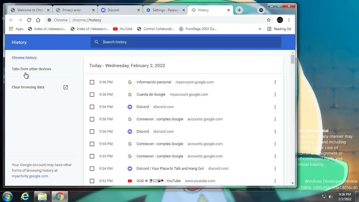
Task: Open Windows Explorer from the taskbar
Action: click(x=42, y=196)
